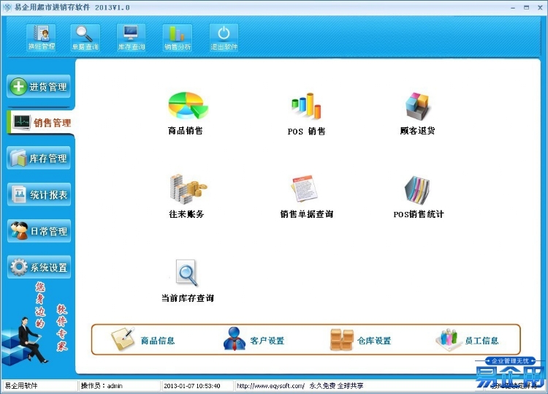548x394 pixels.
Task: Open 当前库存查询 magnifier icon
Action: (186, 273)
